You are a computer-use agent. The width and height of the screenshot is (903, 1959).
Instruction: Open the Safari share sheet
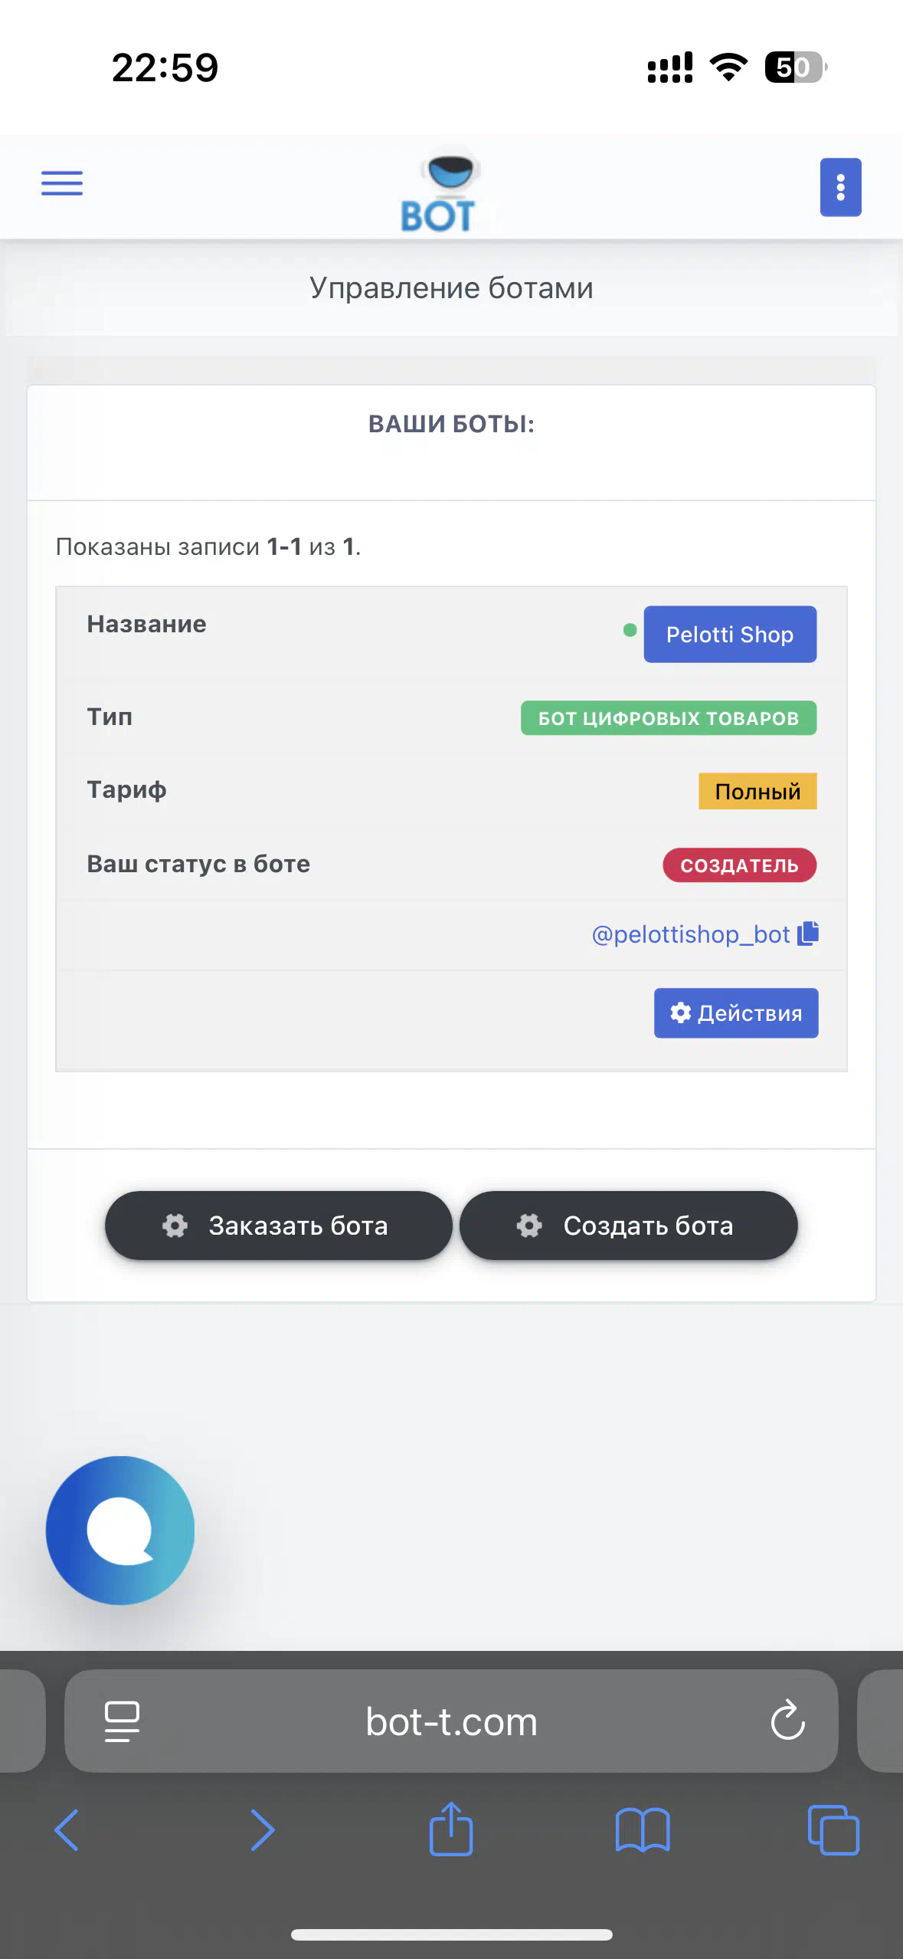[451, 1829]
